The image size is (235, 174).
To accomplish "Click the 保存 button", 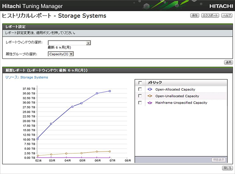I will point(194,16).
